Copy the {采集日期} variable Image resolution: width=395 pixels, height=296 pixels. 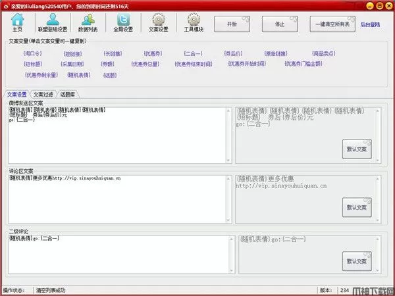pos(72,64)
